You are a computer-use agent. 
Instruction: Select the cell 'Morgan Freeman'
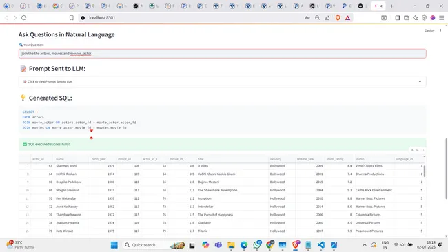point(72,190)
